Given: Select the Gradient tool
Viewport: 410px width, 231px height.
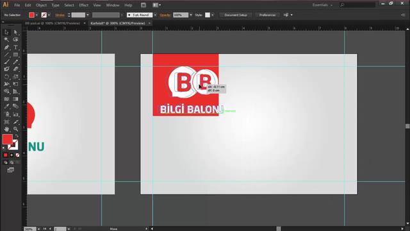Looking at the screenshot, I should pos(15,99).
